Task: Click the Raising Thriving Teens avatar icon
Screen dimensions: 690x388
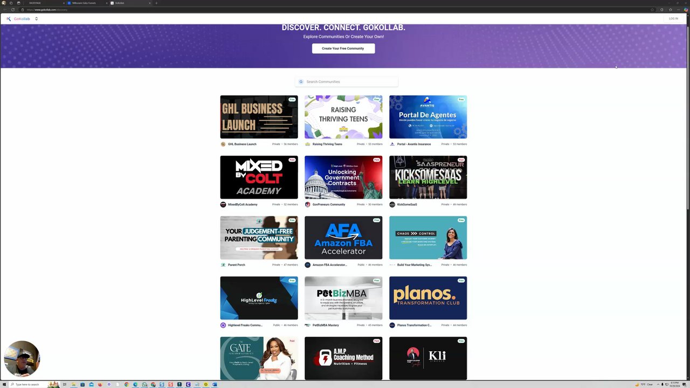Action: (x=308, y=144)
